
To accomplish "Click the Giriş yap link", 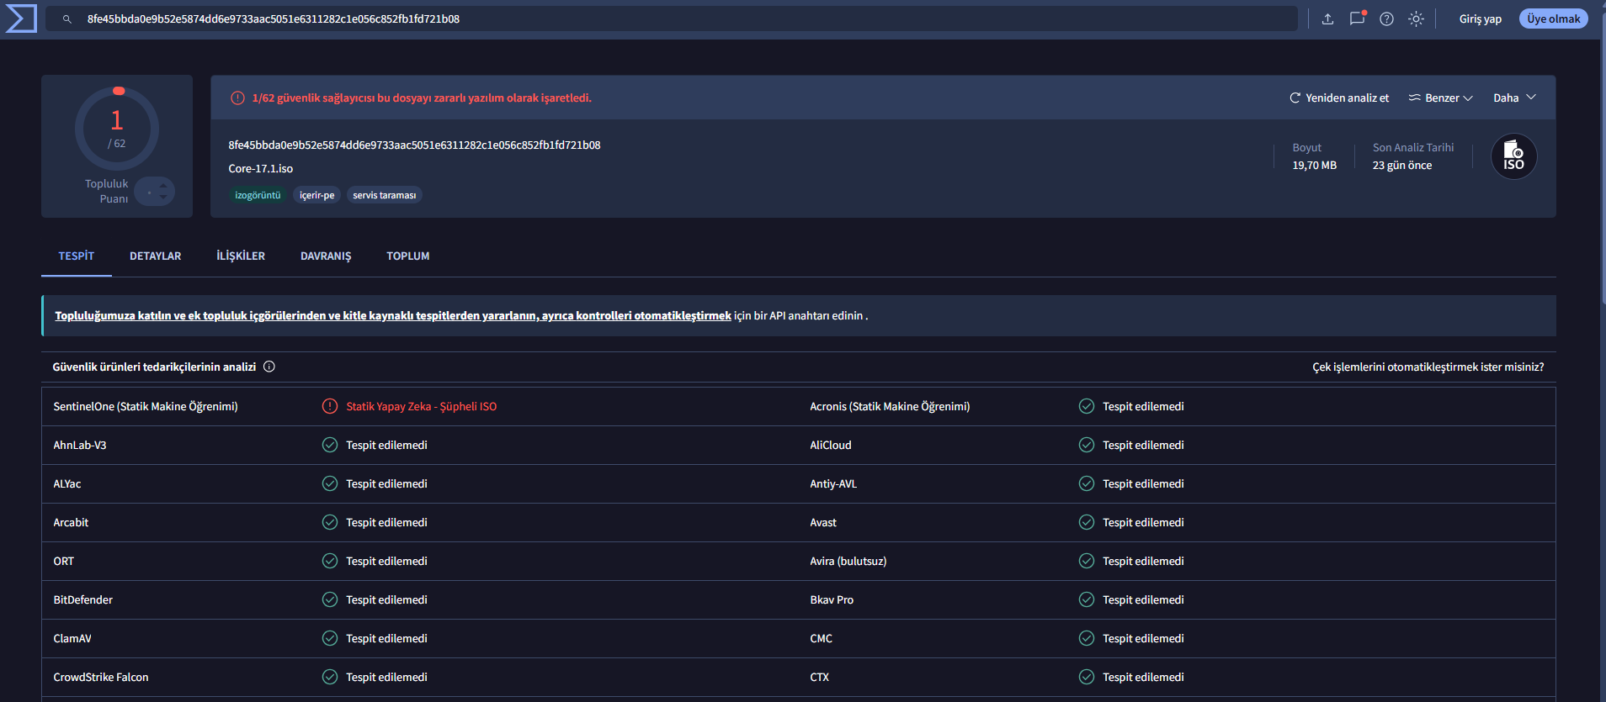I will [1481, 18].
